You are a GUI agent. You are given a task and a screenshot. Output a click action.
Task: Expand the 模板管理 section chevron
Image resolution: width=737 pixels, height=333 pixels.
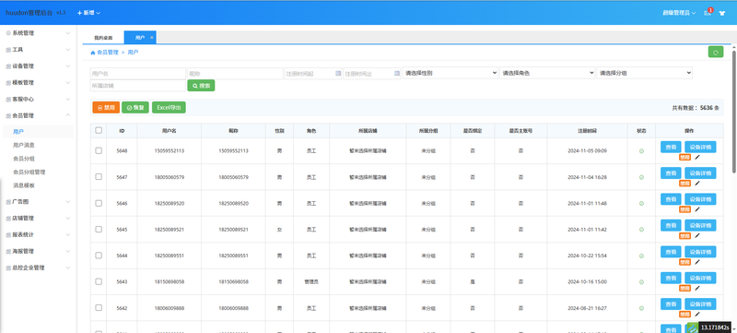67,83
